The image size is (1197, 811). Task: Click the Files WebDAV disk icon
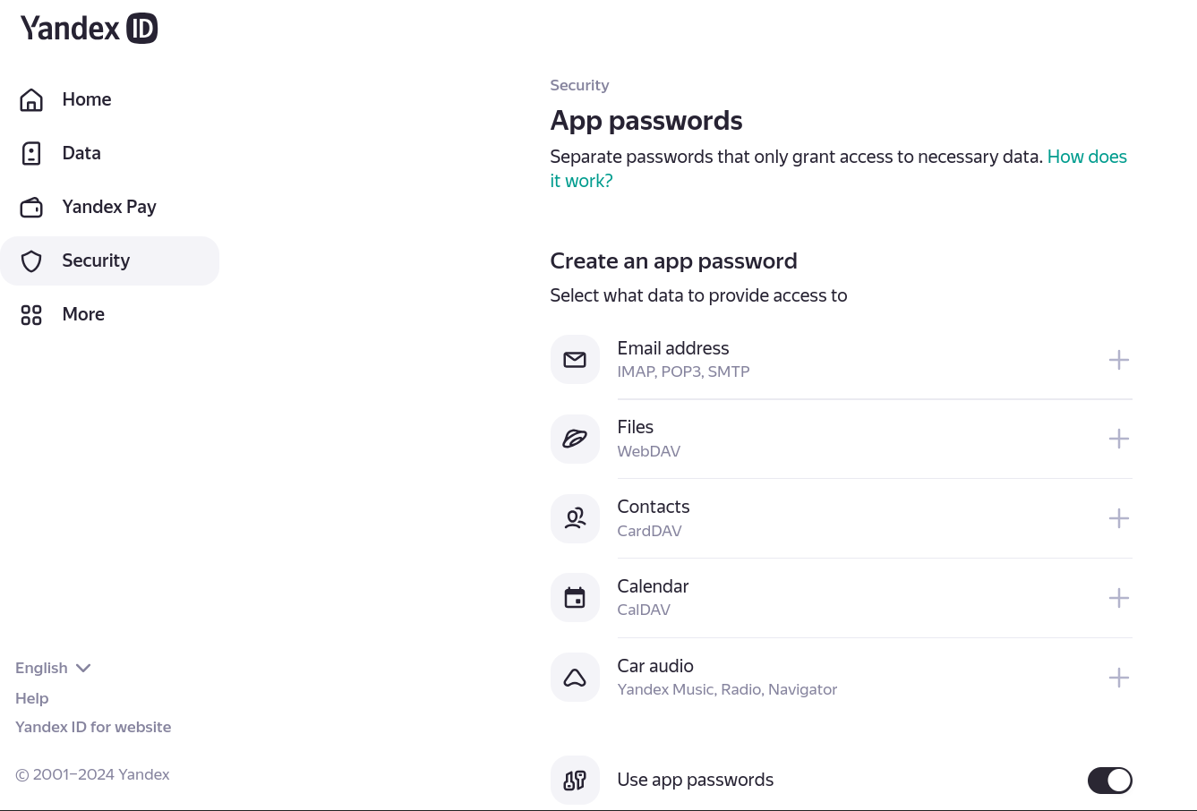tap(575, 439)
